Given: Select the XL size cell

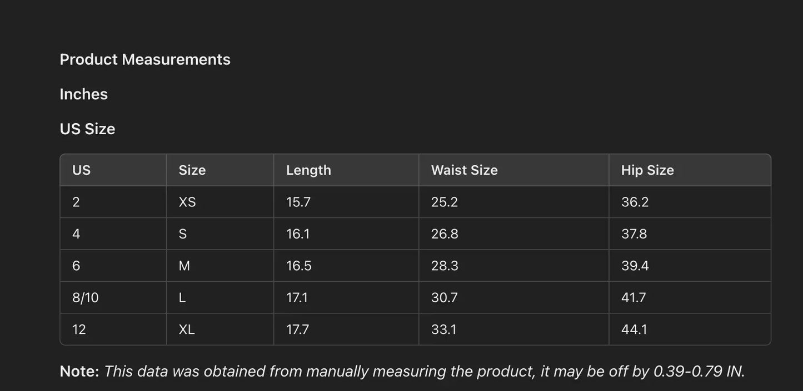Looking at the screenshot, I should [187, 329].
